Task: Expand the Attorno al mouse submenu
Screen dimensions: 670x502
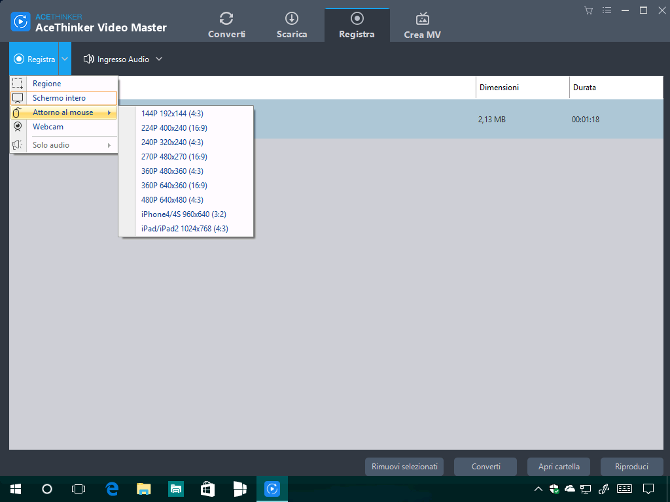Action: [63, 112]
